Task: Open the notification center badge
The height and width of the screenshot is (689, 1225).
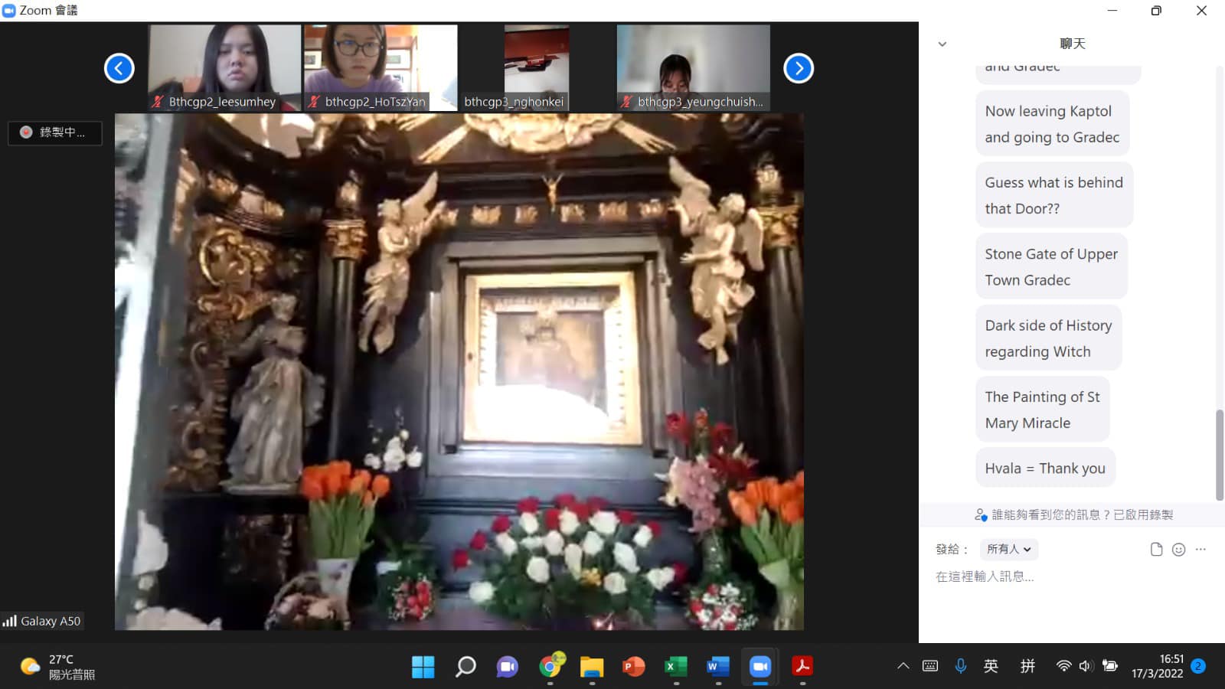Action: (1199, 666)
